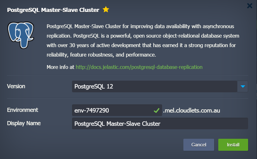The width and height of the screenshot is (257, 159).
Task: Click the Environment label
Action: click(23, 110)
